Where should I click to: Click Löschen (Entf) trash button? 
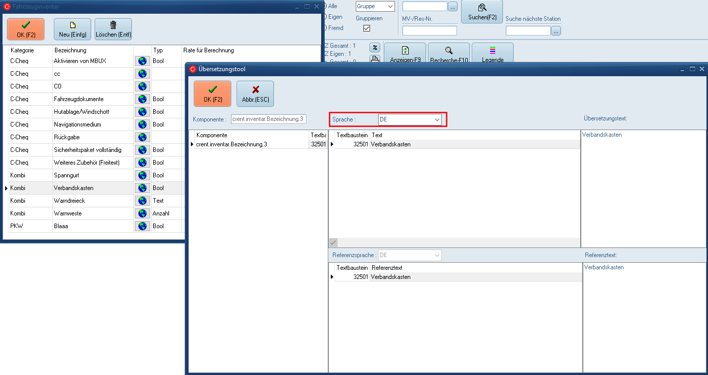click(x=113, y=29)
